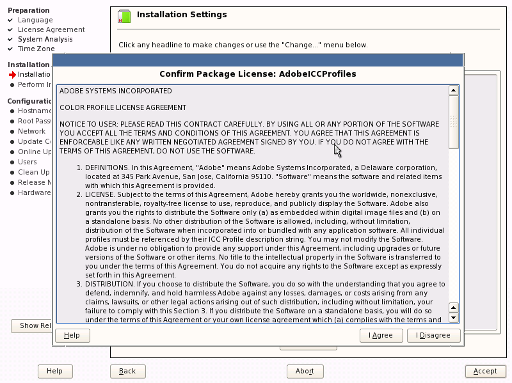
Task: Open Help in the license dialog
Action: (x=72, y=336)
